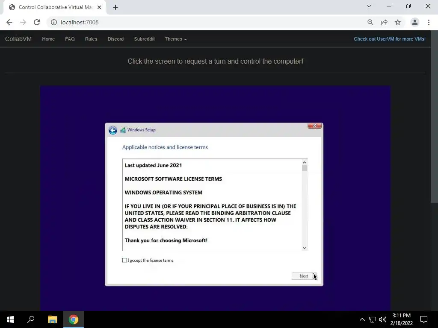Click the 'Last updated June 2021' line

[x=154, y=165]
